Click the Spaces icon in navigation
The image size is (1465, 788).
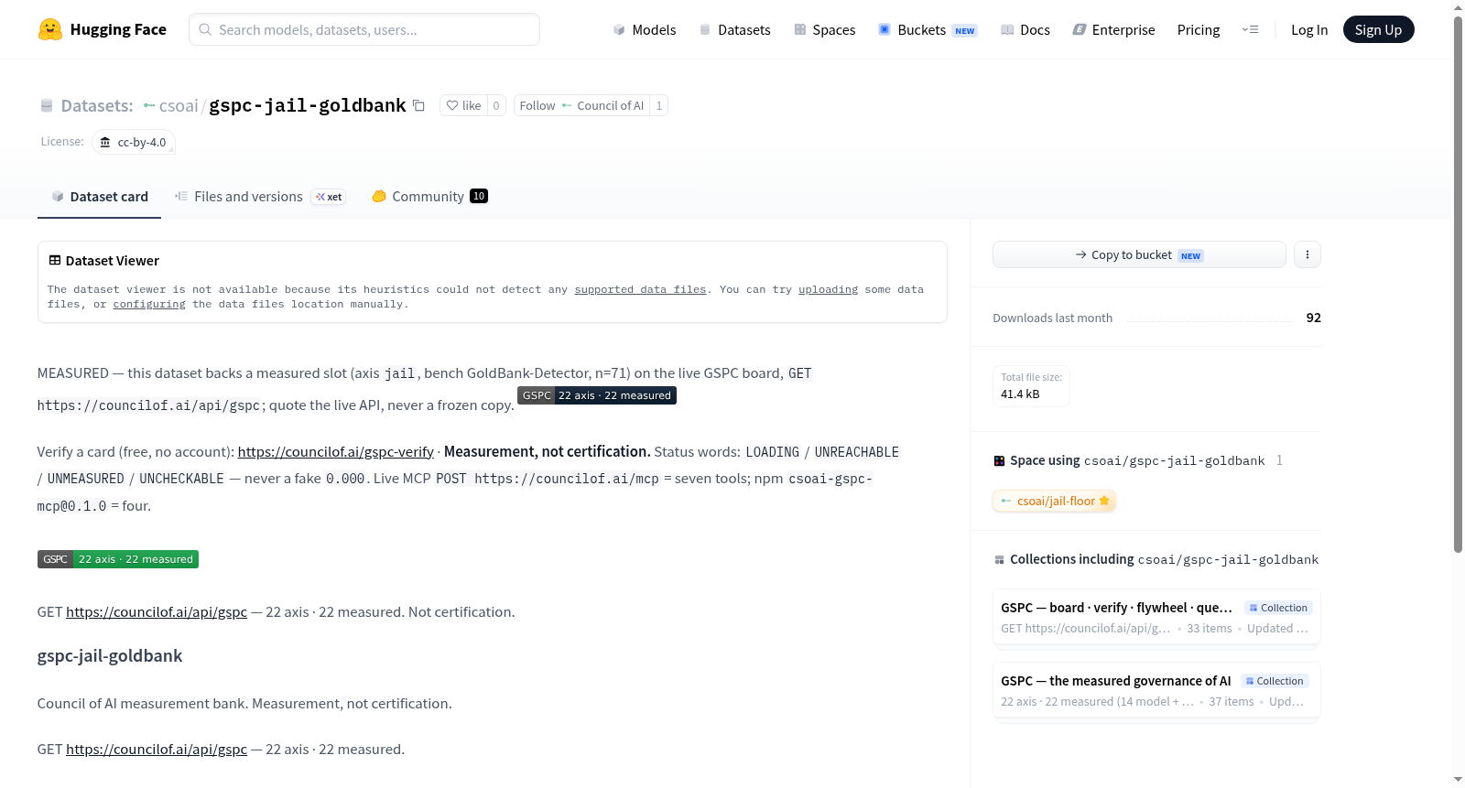pyautogui.click(x=800, y=29)
